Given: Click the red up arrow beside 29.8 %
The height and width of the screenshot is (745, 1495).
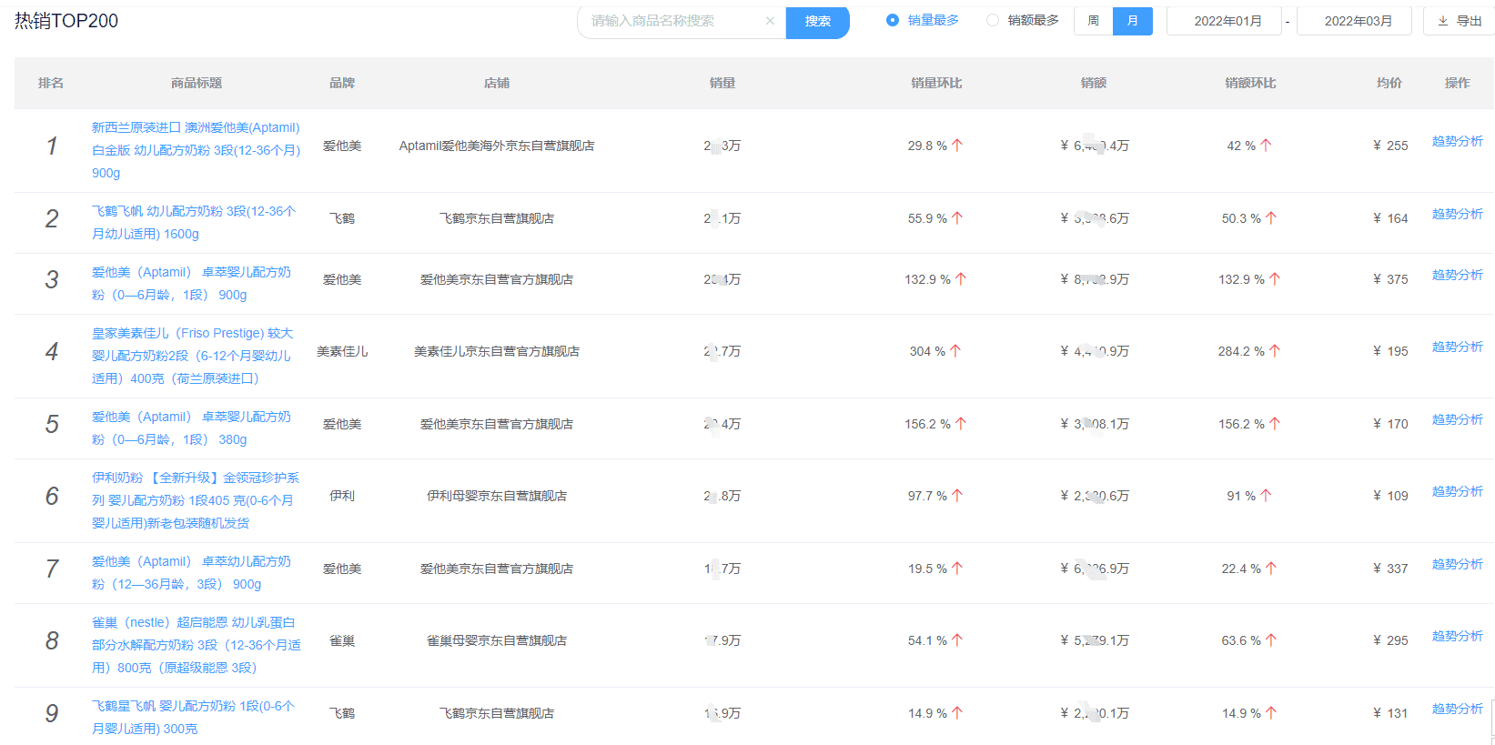Looking at the screenshot, I should (x=957, y=146).
